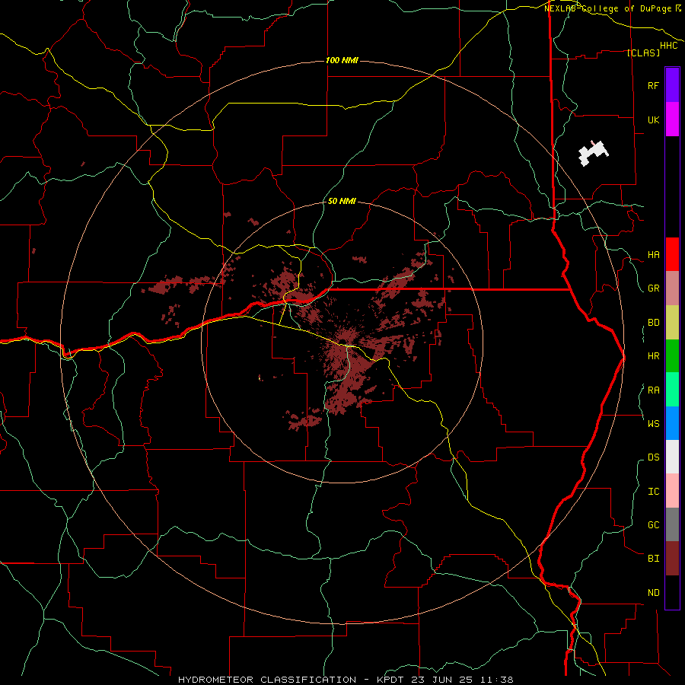This screenshot has height=685, width=685.
Task: Click the HA legend label
Action: [653, 254]
